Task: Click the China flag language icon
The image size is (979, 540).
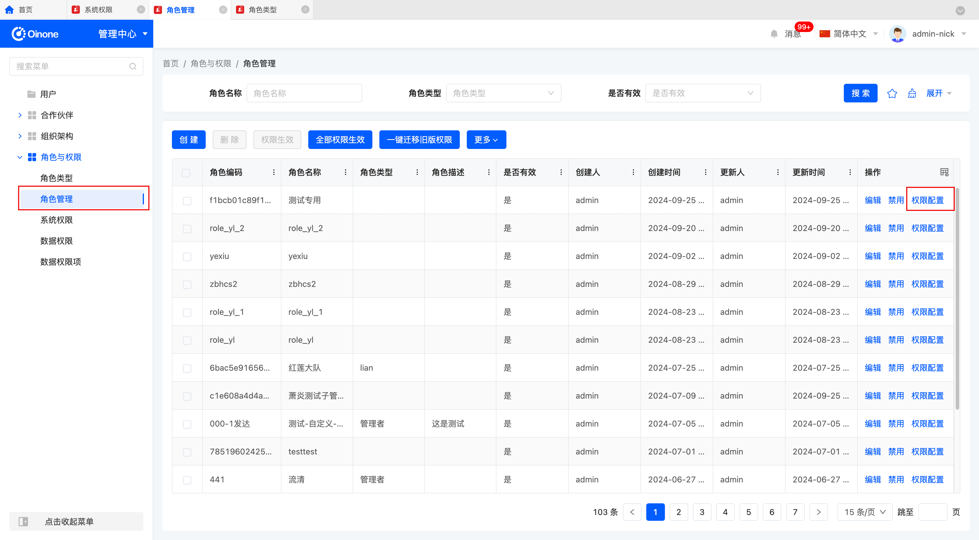Action: (x=825, y=34)
